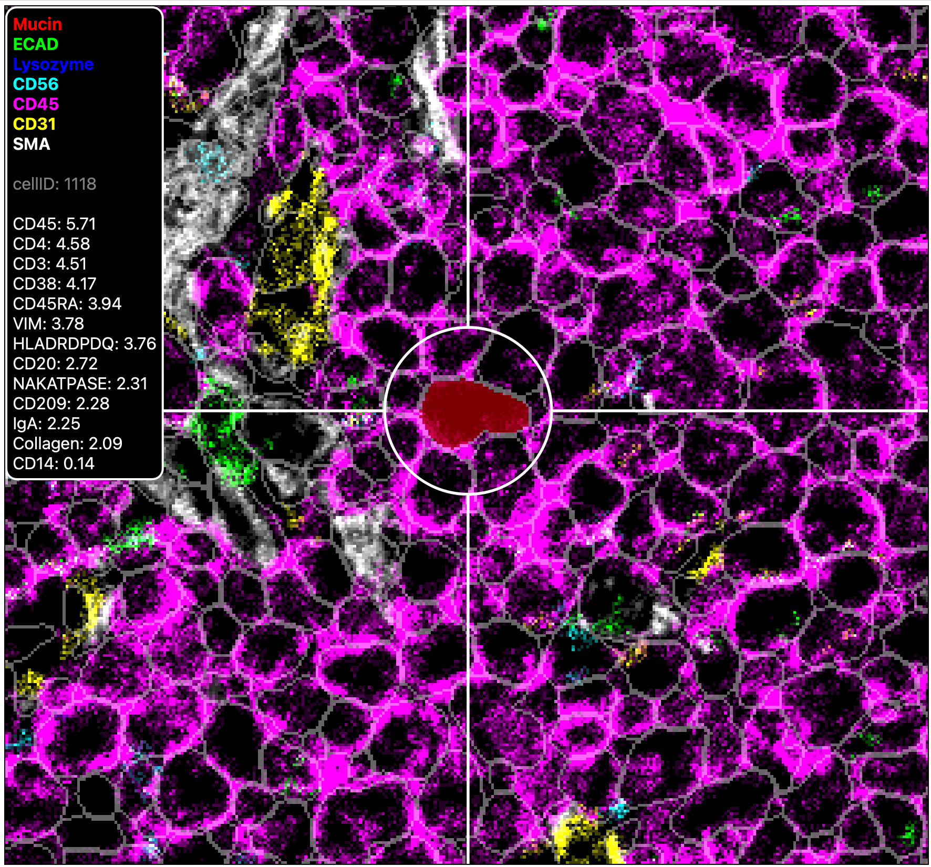Select the CD20: 2.72 marker row
931x867 pixels.
click(x=55, y=364)
